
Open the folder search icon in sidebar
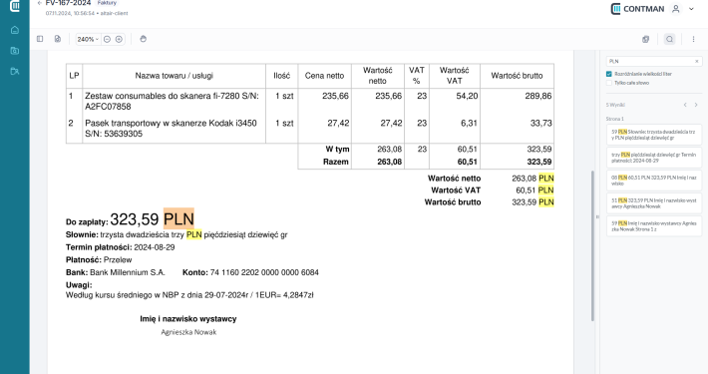(x=15, y=51)
